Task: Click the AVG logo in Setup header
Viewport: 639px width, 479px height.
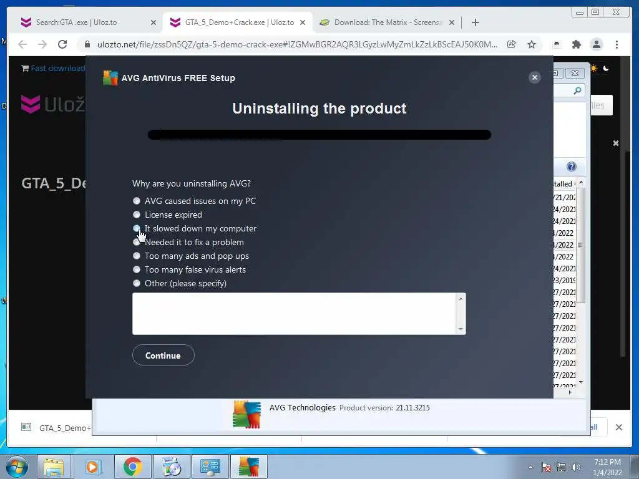Action: click(110, 78)
